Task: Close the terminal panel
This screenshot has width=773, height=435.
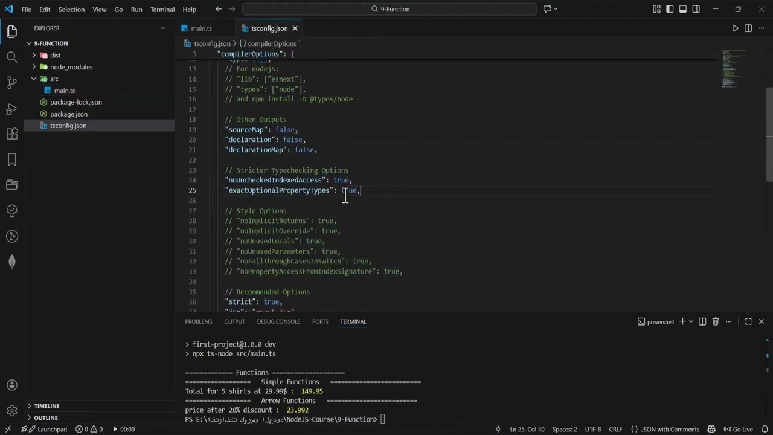Action: point(762,322)
